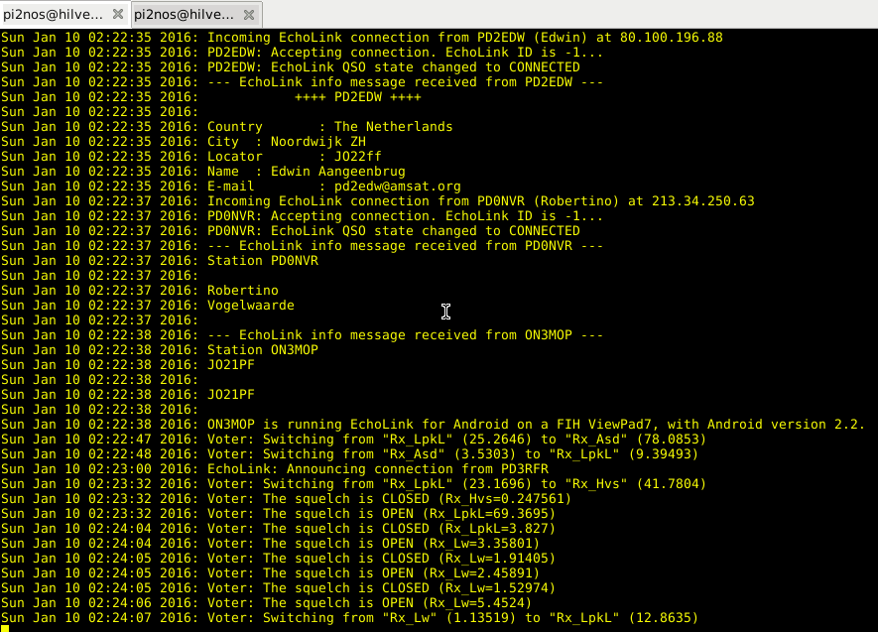Click the ++++ PD2EDW ++++ header line
The height and width of the screenshot is (632, 878).
(x=358, y=97)
